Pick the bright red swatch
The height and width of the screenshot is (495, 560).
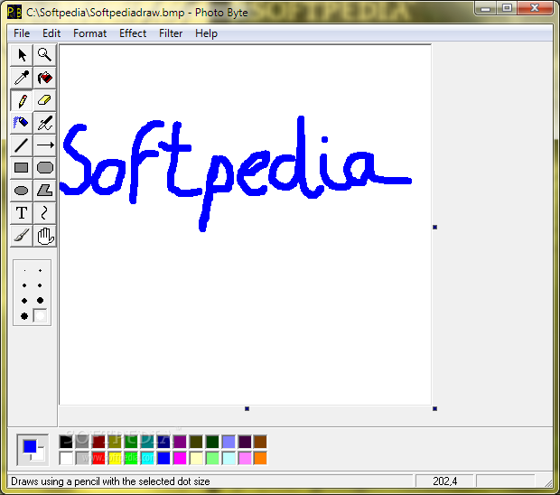pos(98,458)
